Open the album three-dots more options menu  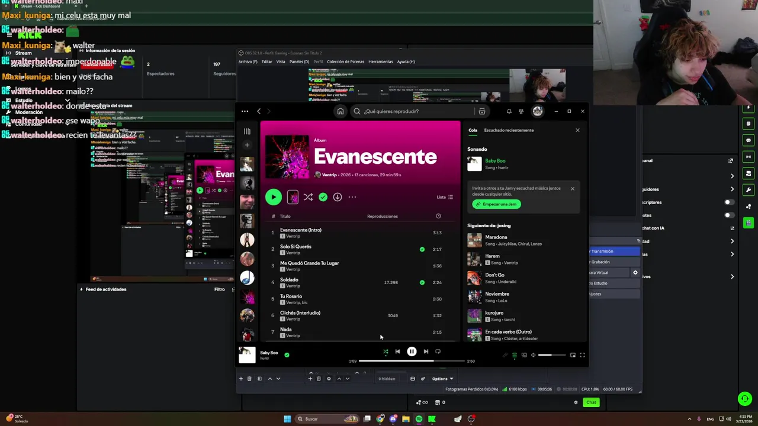[352, 197]
